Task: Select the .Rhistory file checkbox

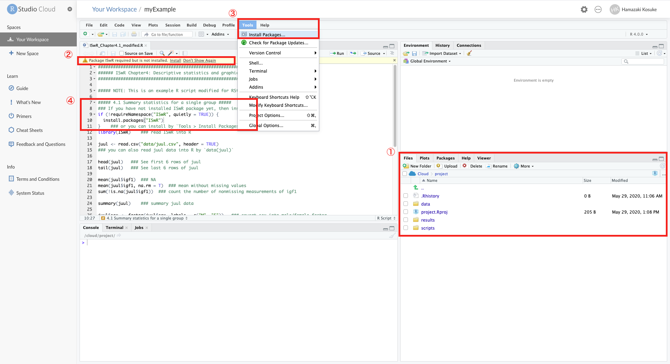Action: point(405,195)
